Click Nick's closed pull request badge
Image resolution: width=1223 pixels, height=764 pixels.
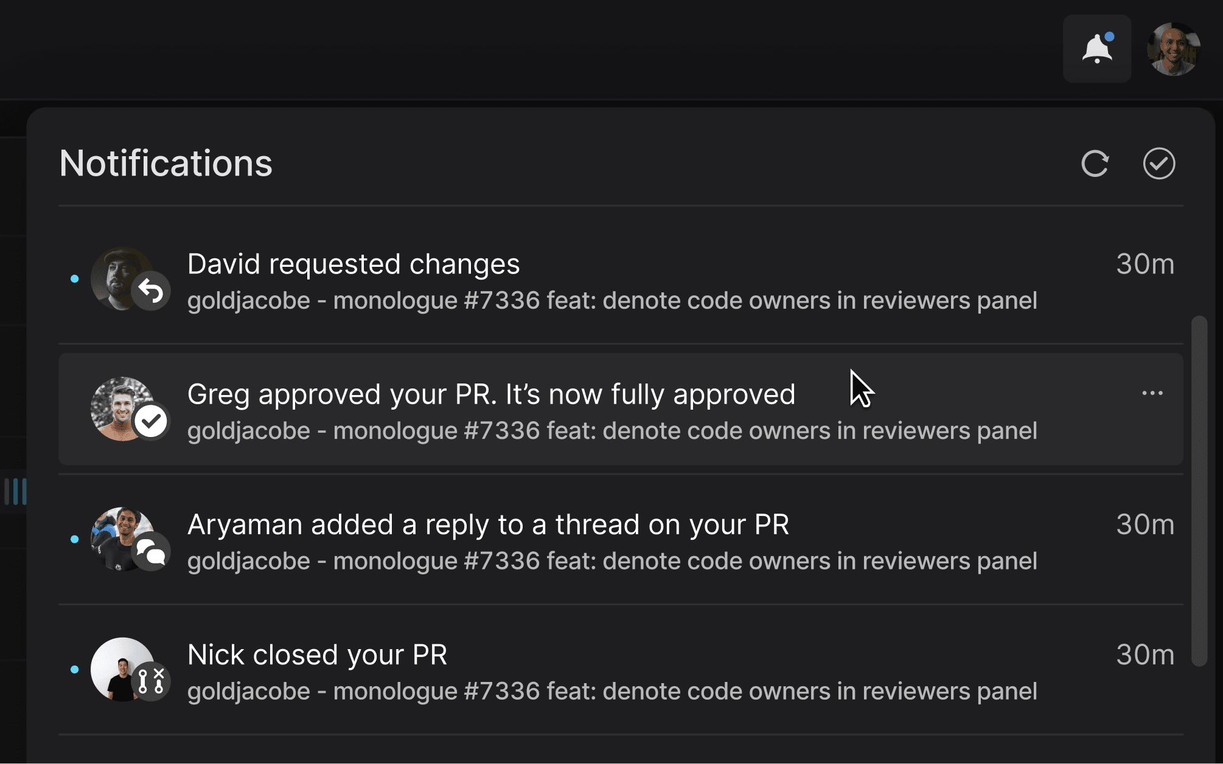coord(151,681)
